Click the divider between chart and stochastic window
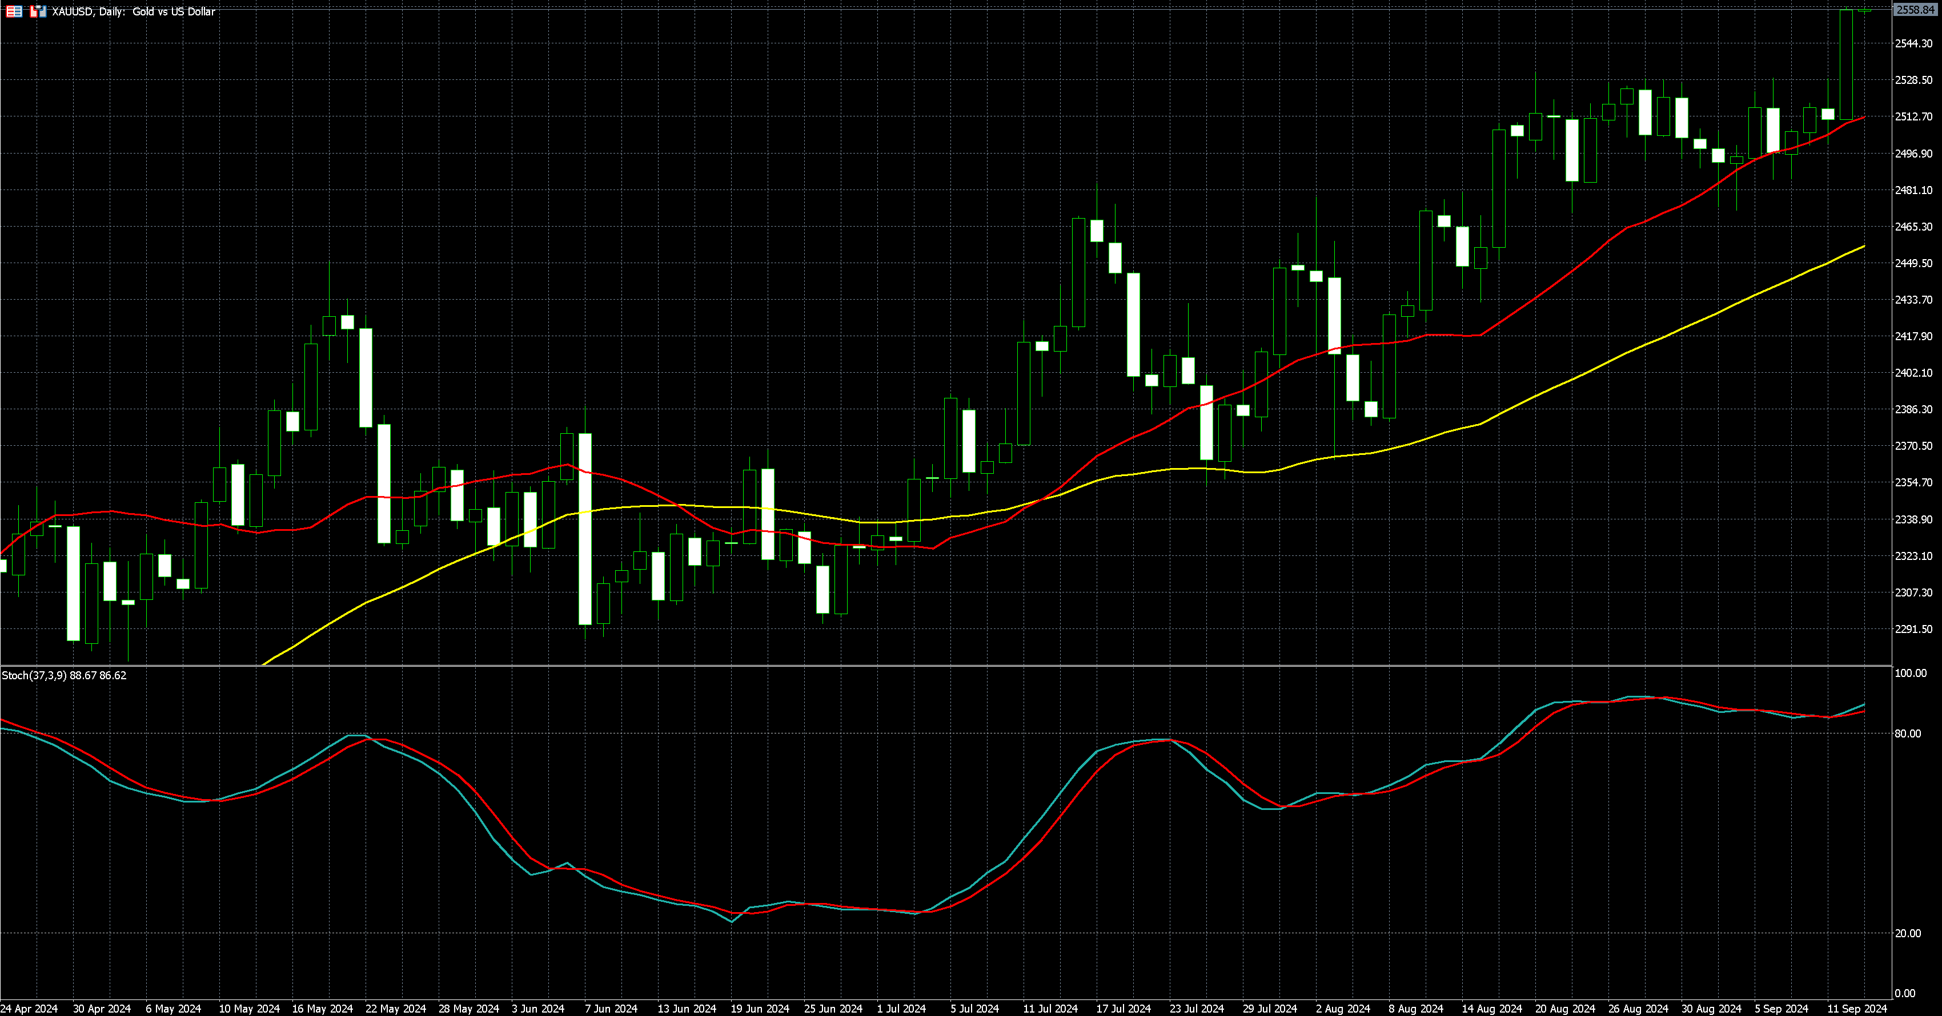1942x1016 pixels. point(942,666)
